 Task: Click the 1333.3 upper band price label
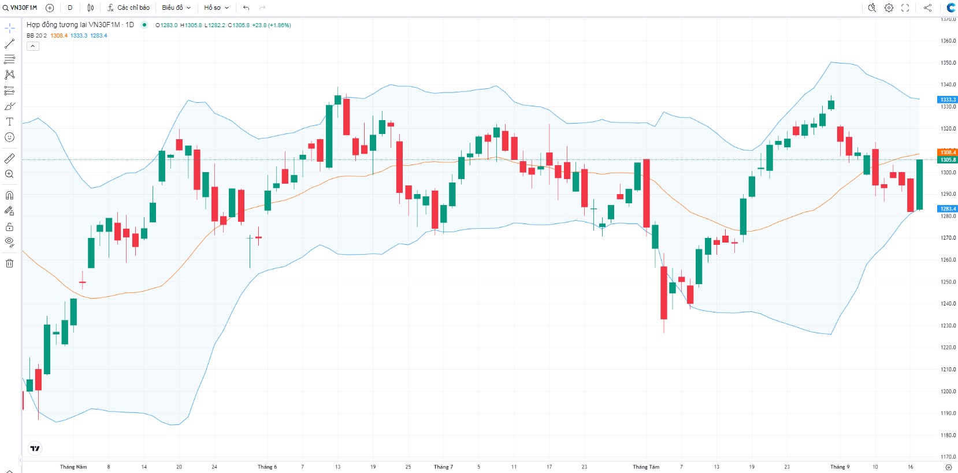(948, 99)
